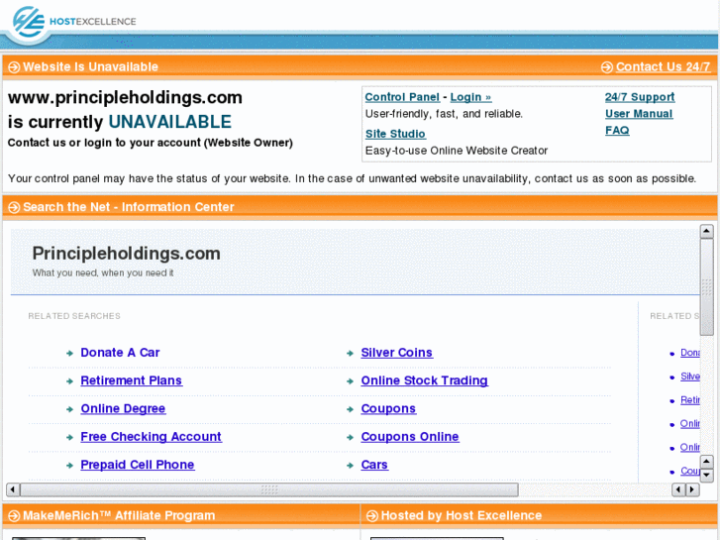
Task: Click the bullet arrow next to Retirement Plans
Action: point(69,381)
